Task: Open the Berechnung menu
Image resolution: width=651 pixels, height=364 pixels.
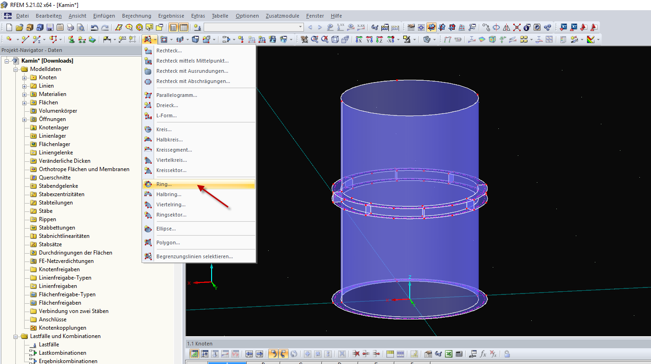Action: point(136,15)
